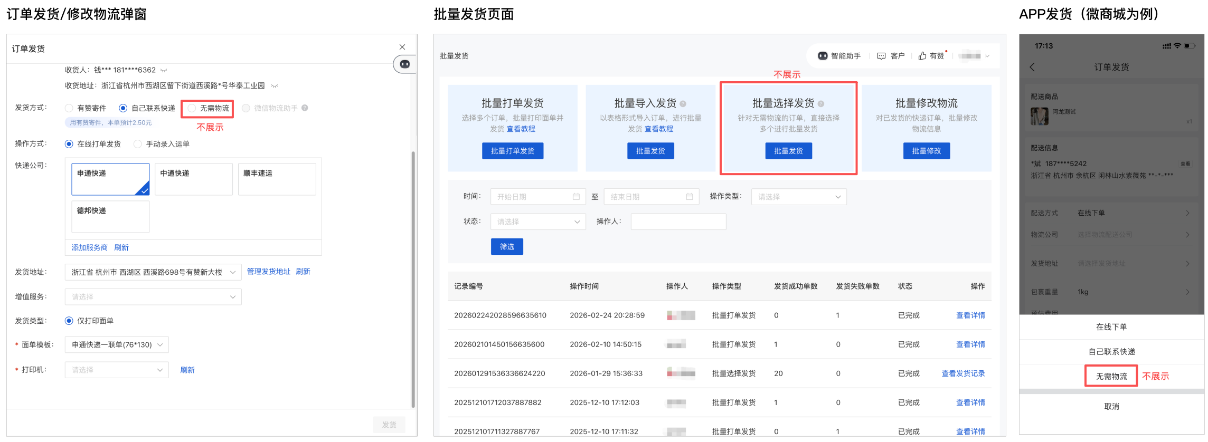Click the eye icon beside the recipient phone
The width and height of the screenshot is (1208, 442).
click(164, 70)
